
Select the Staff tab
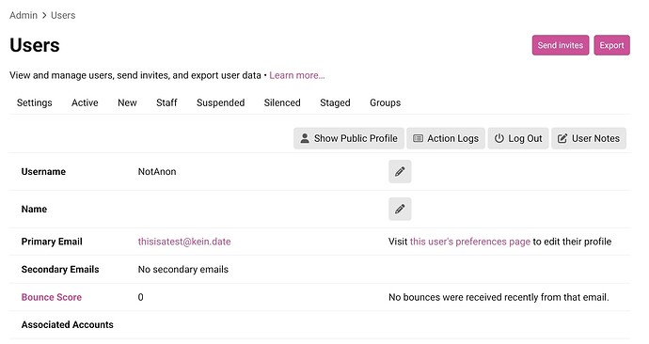[166, 102]
